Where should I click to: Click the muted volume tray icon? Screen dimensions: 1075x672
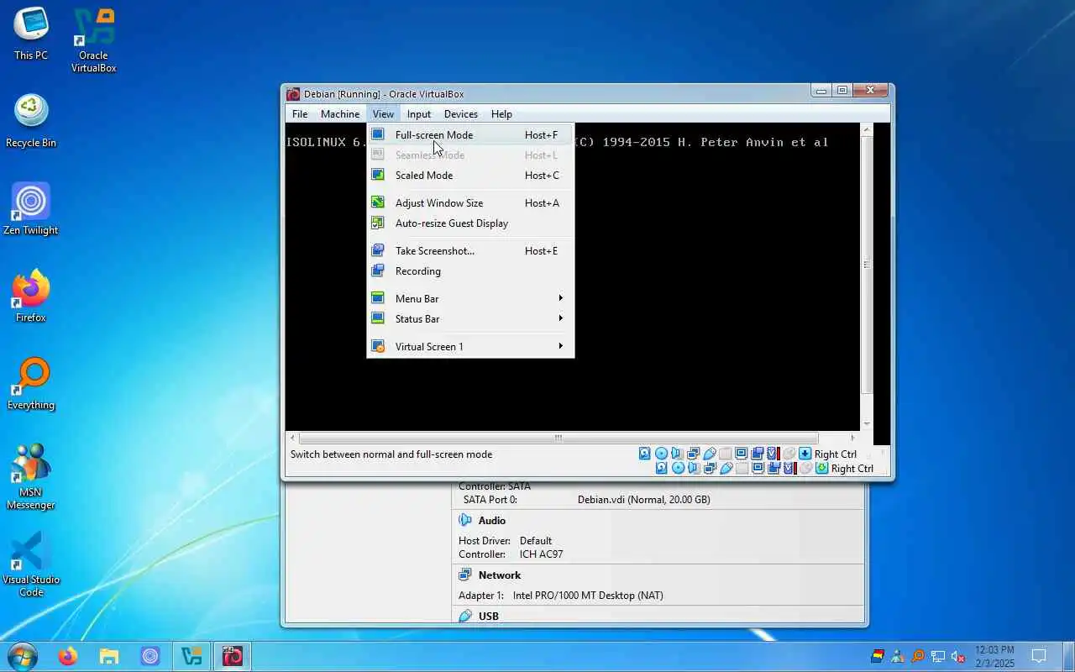pos(957,656)
